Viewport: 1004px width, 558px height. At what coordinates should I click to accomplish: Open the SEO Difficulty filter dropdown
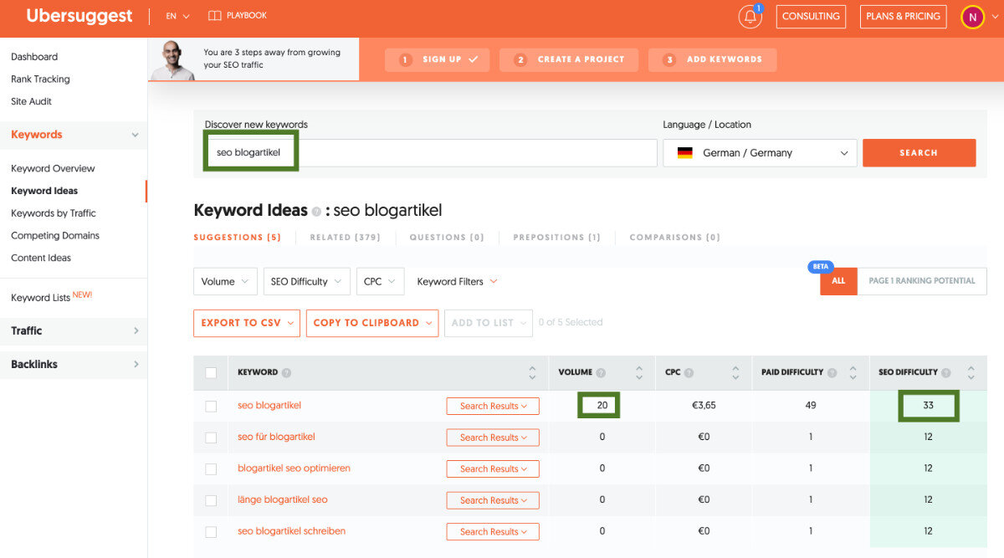pos(306,282)
